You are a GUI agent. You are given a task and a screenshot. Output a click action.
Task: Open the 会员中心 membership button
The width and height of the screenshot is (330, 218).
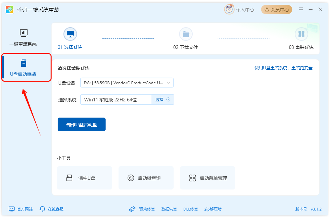coord(277,9)
